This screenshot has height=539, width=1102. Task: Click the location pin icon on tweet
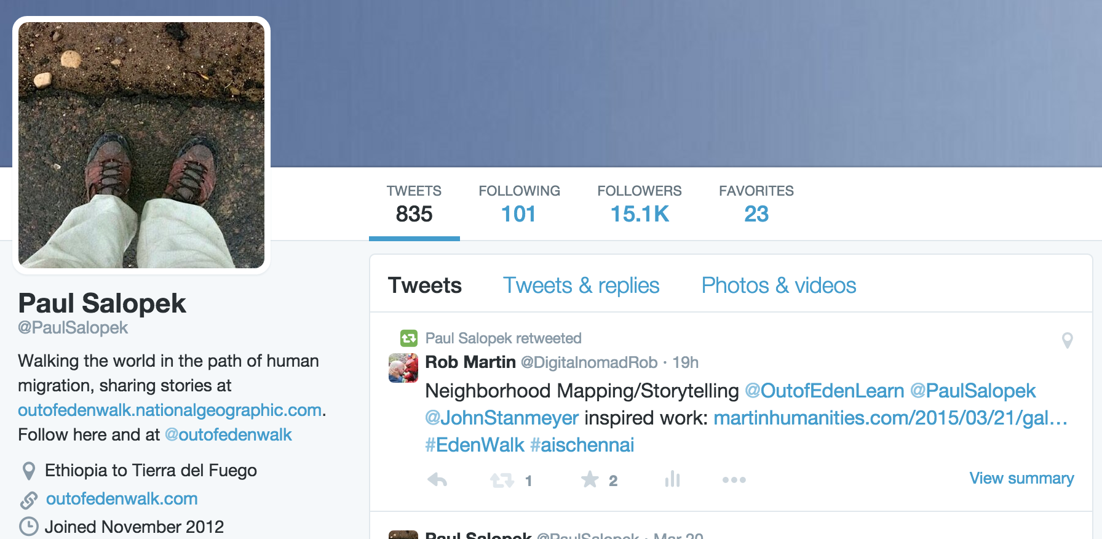(x=1067, y=340)
